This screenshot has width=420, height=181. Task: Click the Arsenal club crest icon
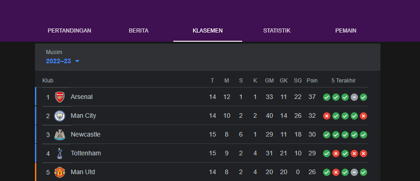[x=60, y=97]
